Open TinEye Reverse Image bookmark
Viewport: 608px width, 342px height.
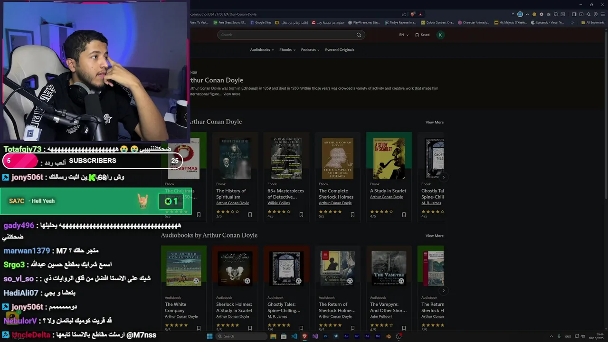[x=400, y=22]
